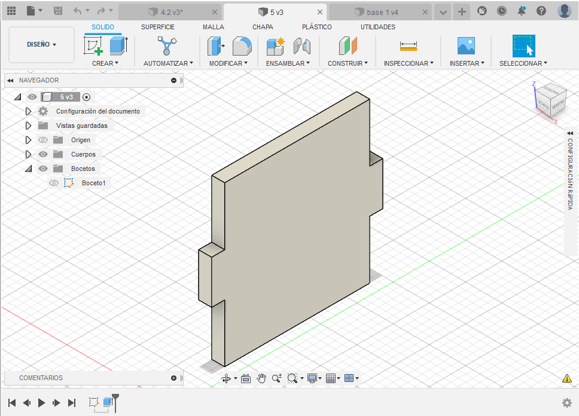The height and width of the screenshot is (416, 579).
Task: Open the user profile avatar
Action: 564,11
